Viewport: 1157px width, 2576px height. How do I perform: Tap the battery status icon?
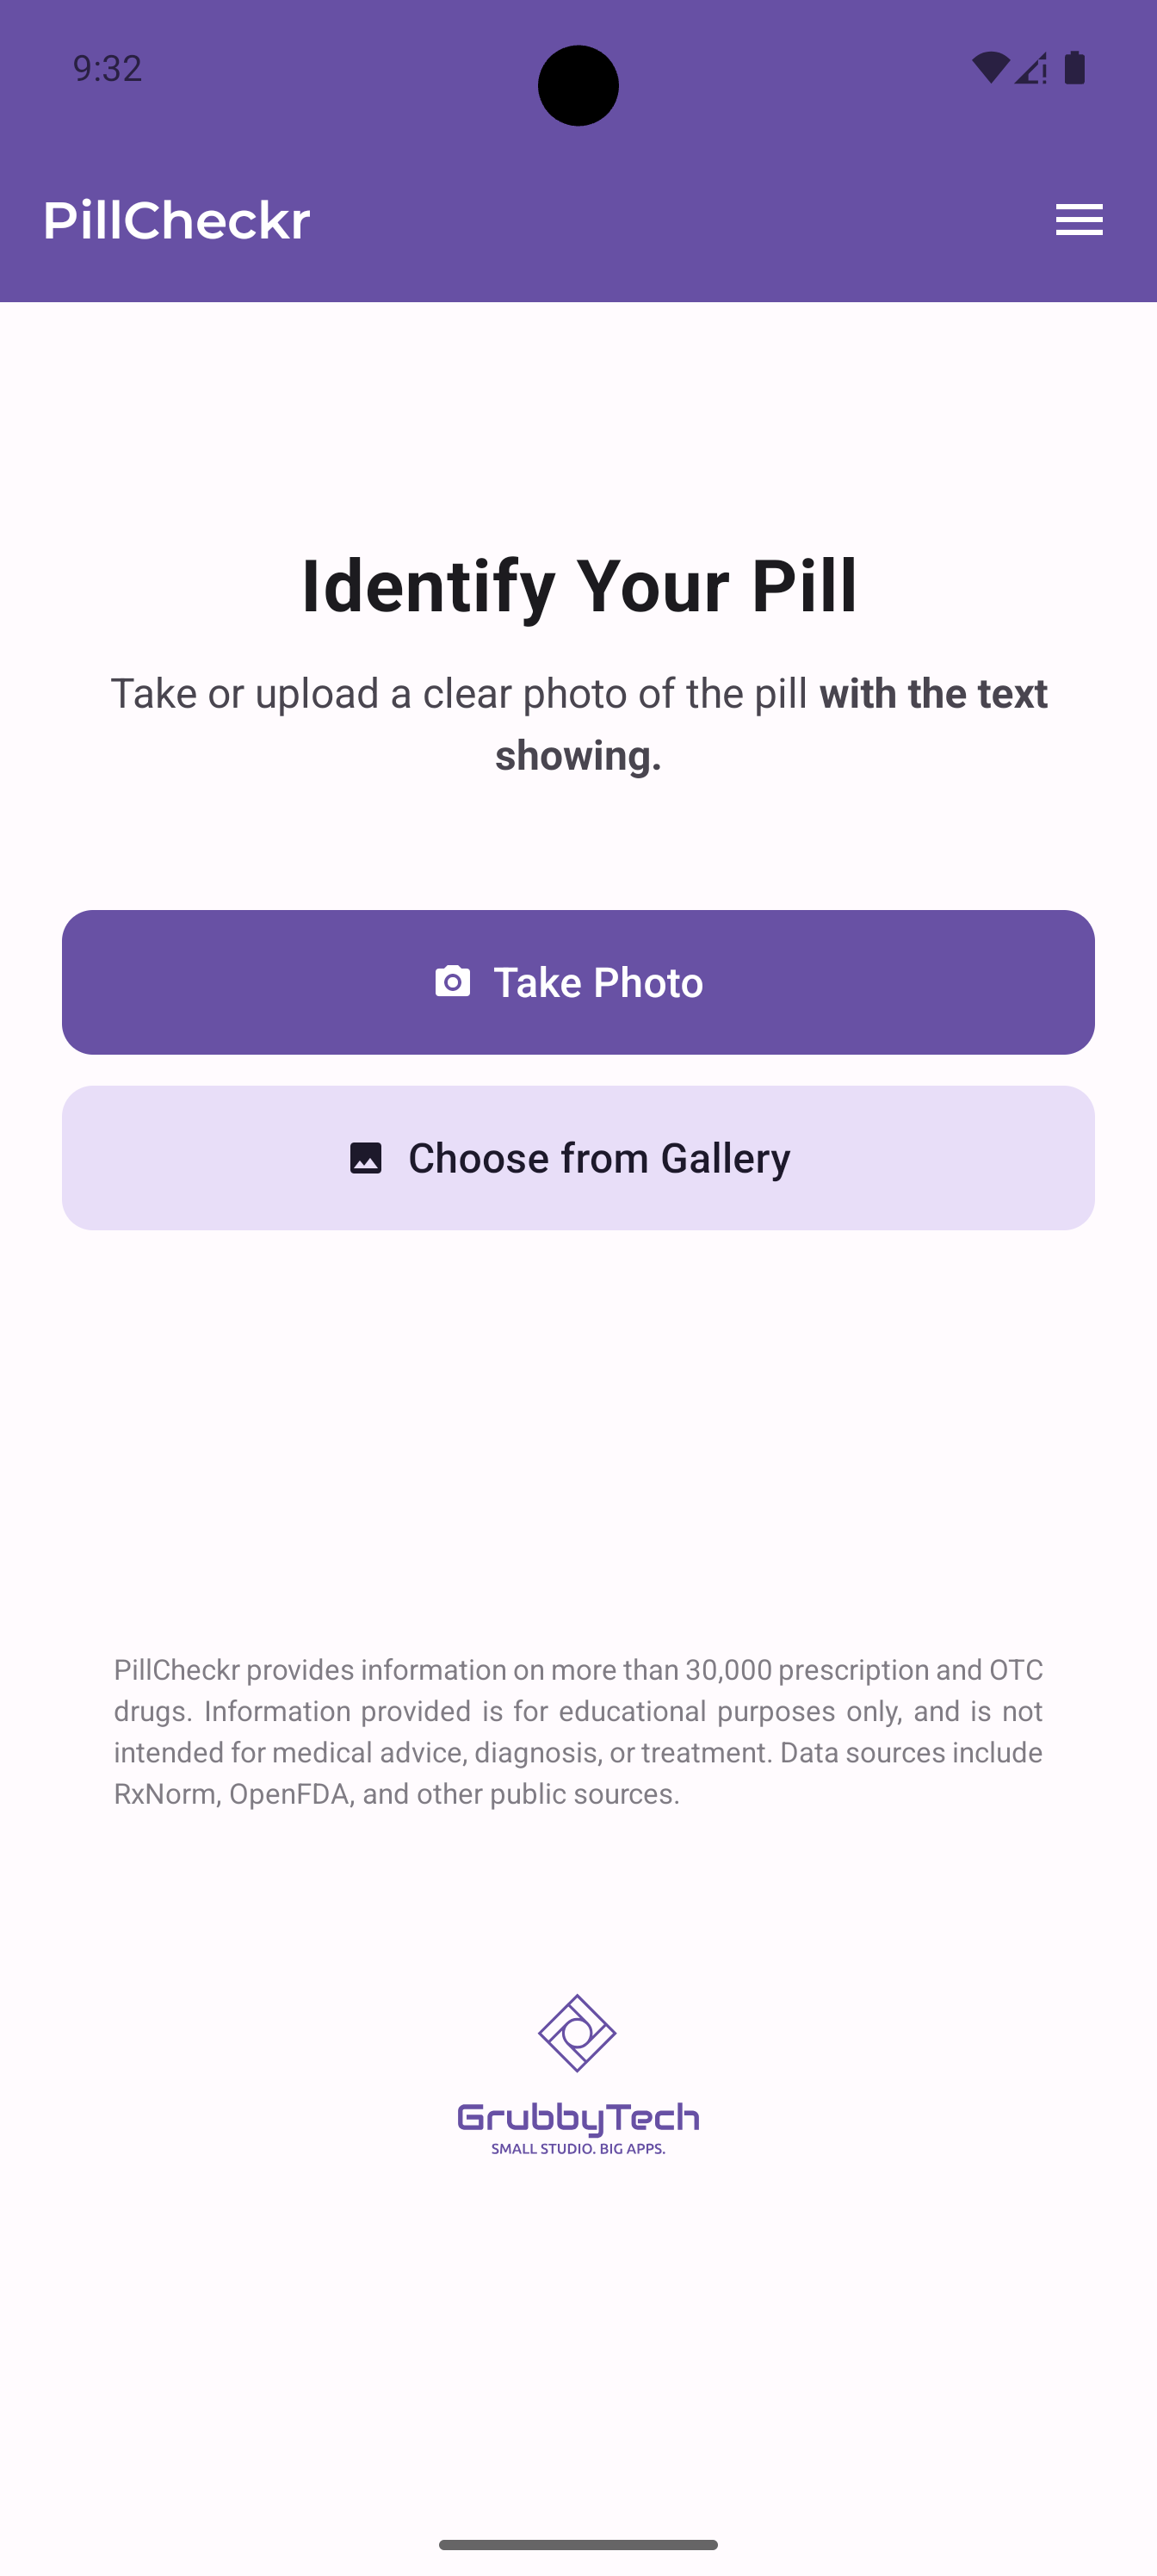(1075, 68)
